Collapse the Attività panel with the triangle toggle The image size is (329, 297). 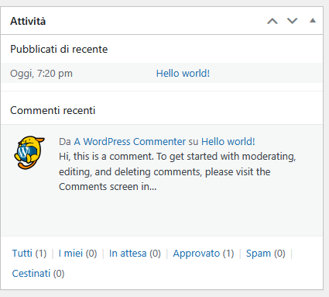point(313,21)
